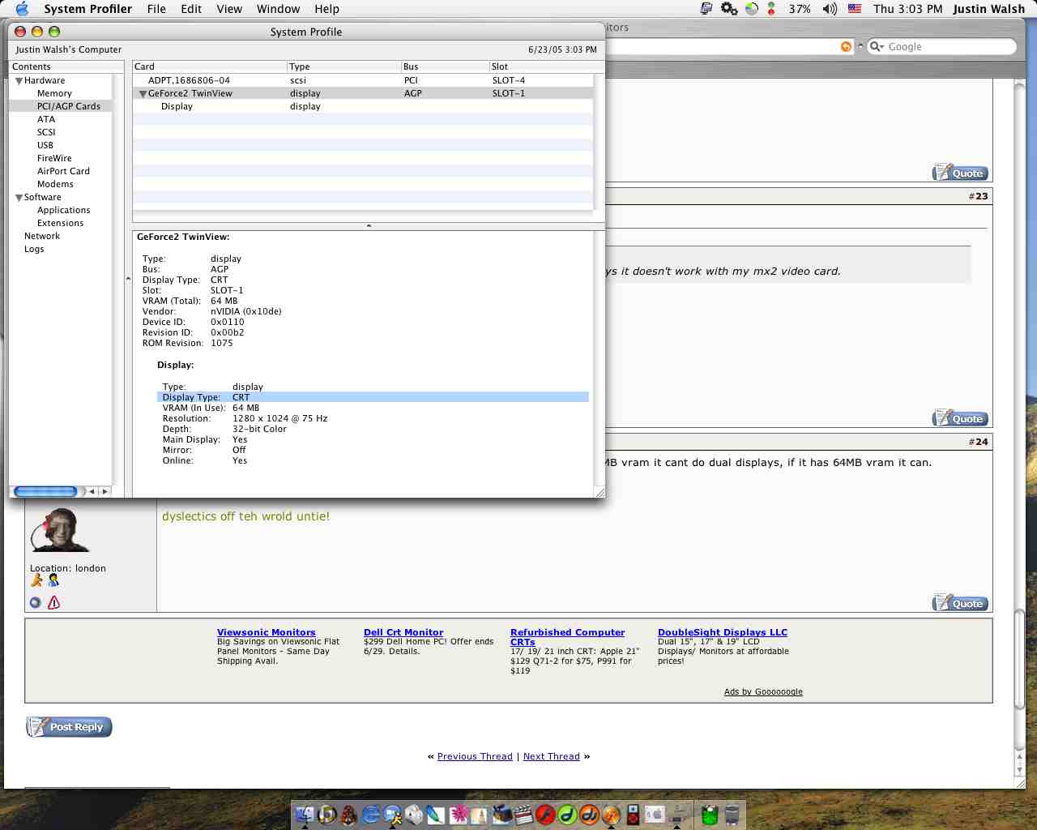This screenshot has width=1037, height=830.
Task: Select FireWire in Contents list
Action: [x=54, y=158]
